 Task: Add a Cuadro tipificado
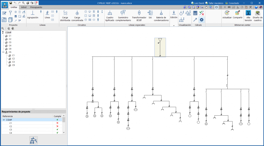pos(110,15)
